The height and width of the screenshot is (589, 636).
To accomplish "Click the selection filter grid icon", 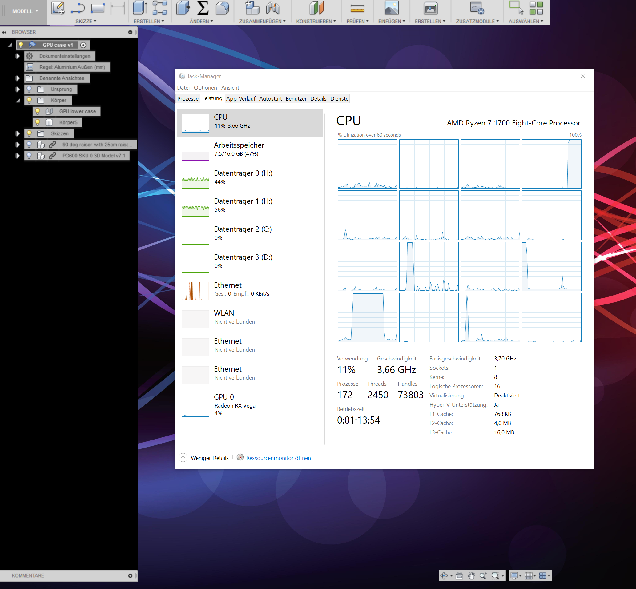I will tap(536, 8).
